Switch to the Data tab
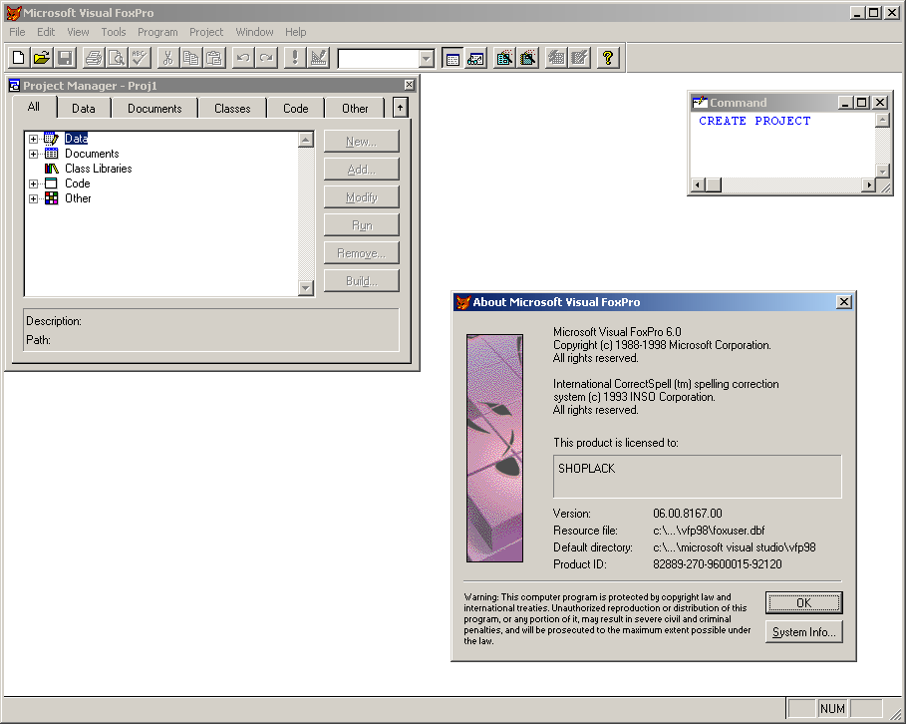 pos(83,108)
